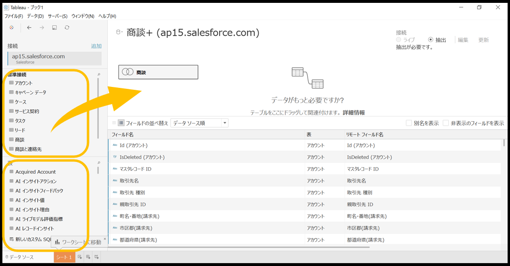Click the 追加 connection link
The image size is (510, 266).
click(96, 46)
